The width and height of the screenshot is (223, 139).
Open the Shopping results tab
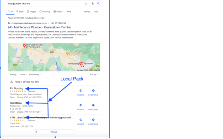pyautogui.click(x=45, y=12)
